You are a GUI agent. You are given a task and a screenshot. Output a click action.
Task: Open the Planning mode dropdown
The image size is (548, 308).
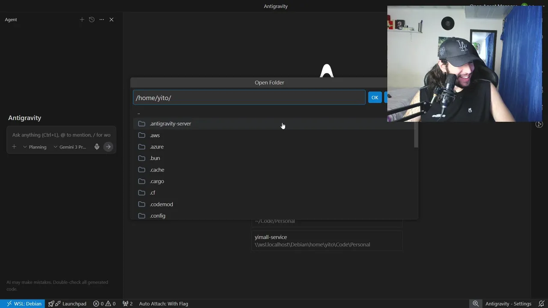tap(35, 147)
